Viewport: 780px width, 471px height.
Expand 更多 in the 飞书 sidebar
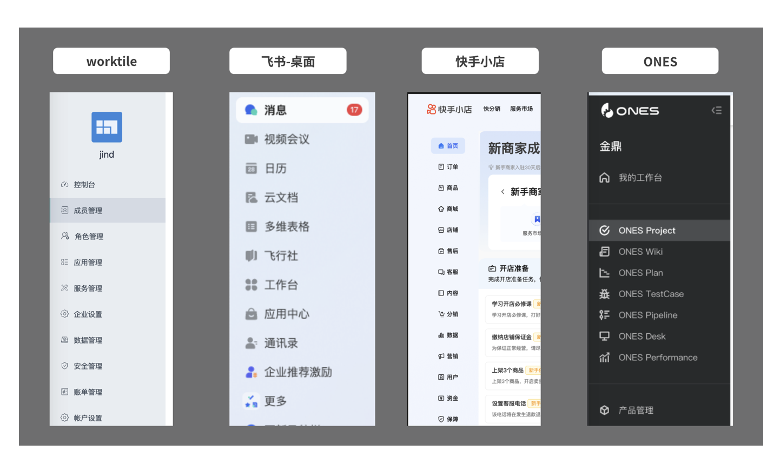[x=275, y=401]
